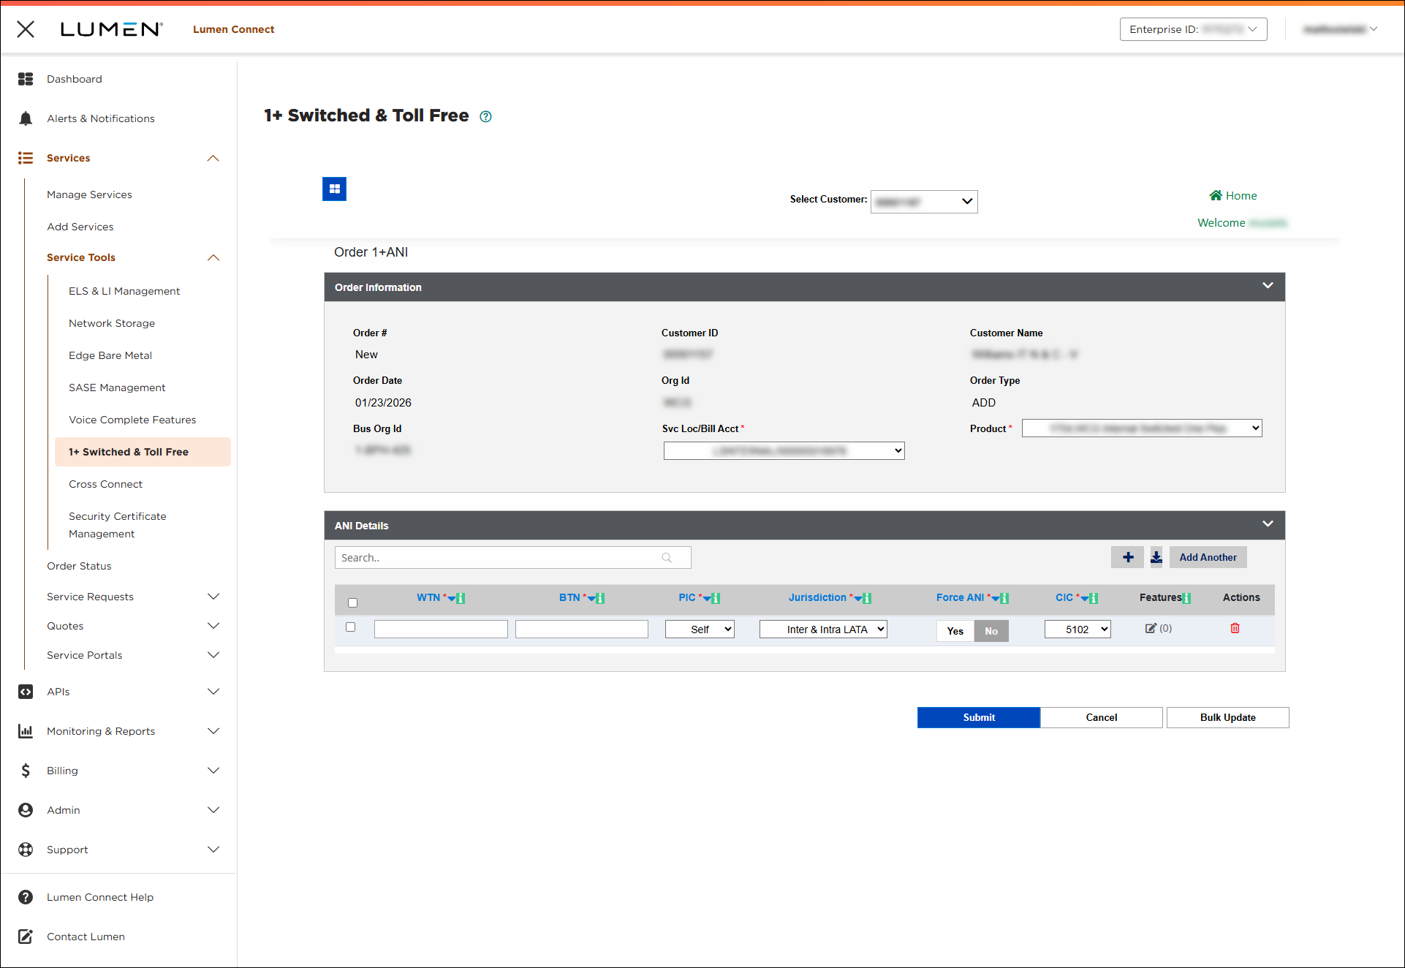Click the Lumen Connect Help question icon

pyautogui.click(x=26, y=897)
